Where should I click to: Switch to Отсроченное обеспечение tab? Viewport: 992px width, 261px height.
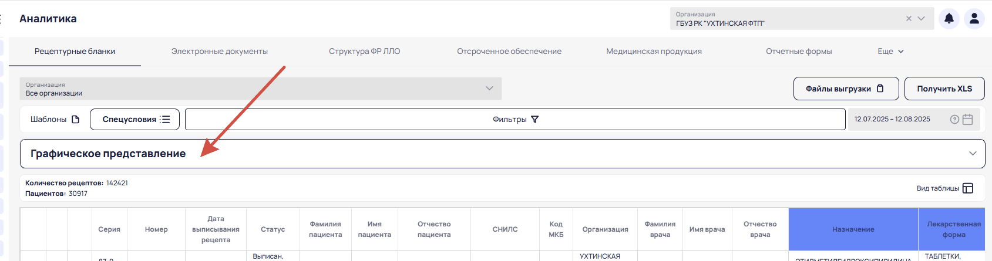point(509,52)
